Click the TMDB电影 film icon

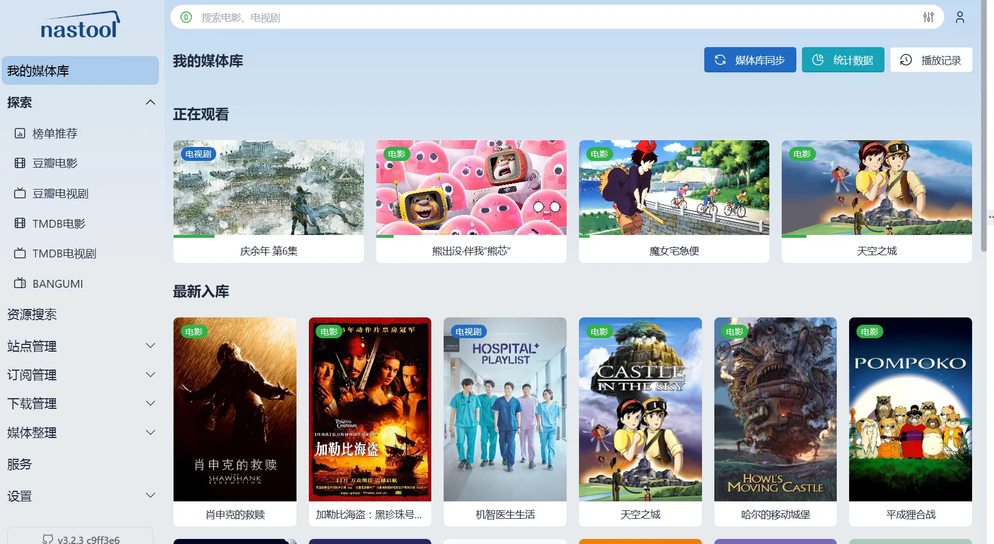[20, 223]
